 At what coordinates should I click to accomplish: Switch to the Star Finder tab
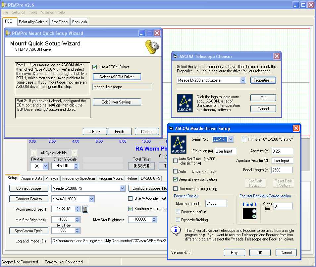(60, 22)
